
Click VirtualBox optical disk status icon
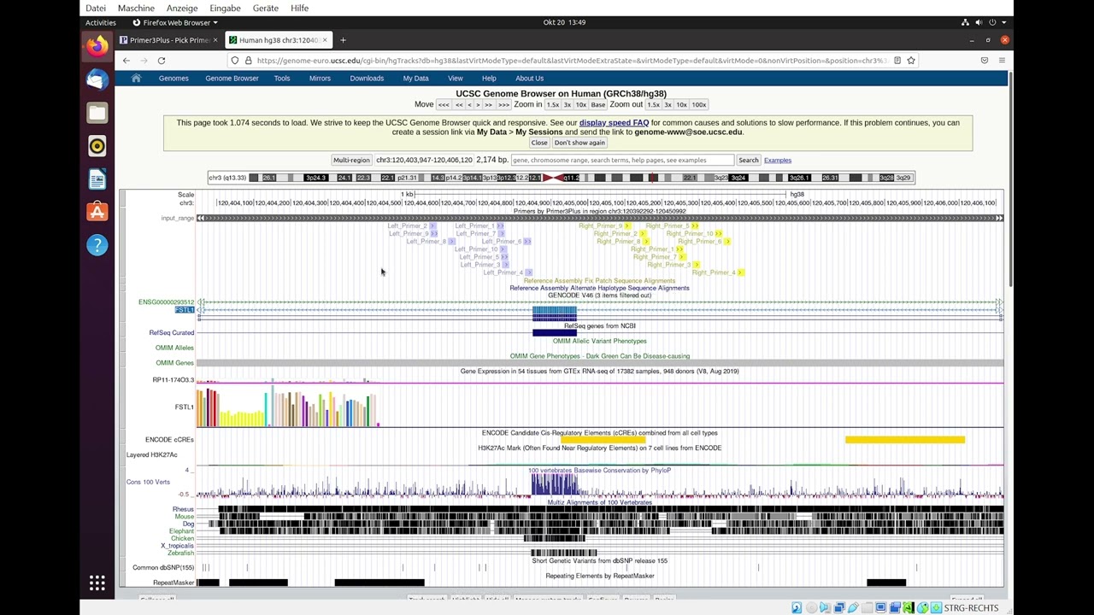click(x=811, y=608)
